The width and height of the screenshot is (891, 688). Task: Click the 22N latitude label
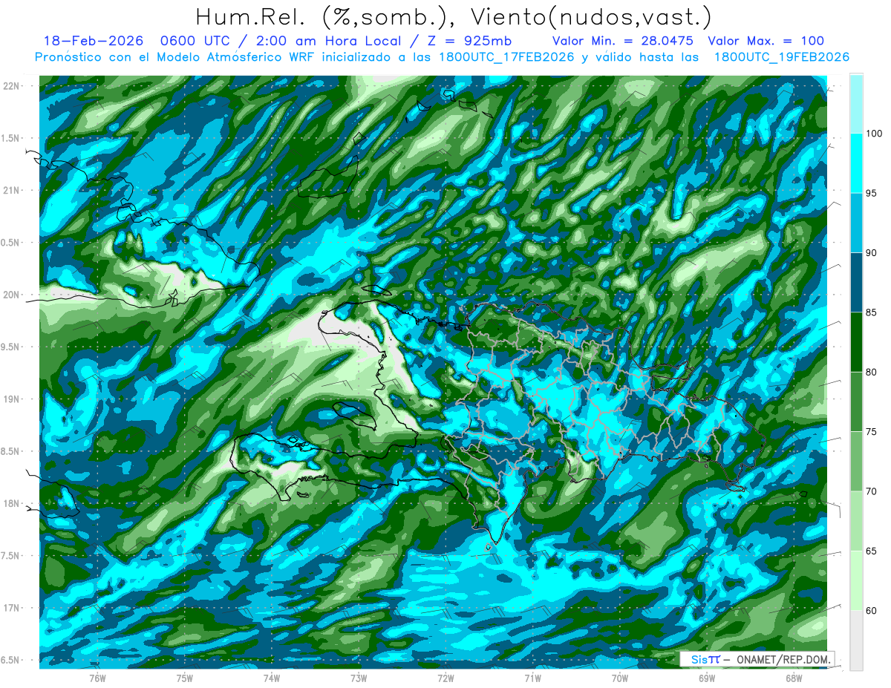click(13, 86)
